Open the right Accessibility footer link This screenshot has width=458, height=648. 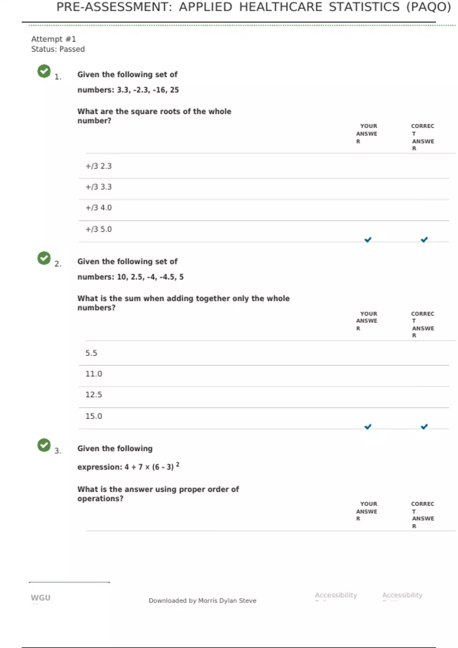coord(402,595)
